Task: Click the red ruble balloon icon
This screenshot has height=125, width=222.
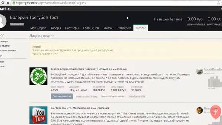Action: click(x=216, y=112)
